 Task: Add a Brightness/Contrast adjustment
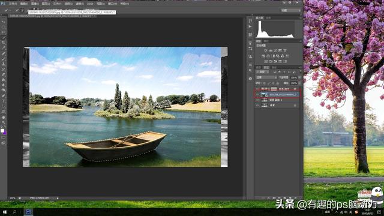(266, 50)
